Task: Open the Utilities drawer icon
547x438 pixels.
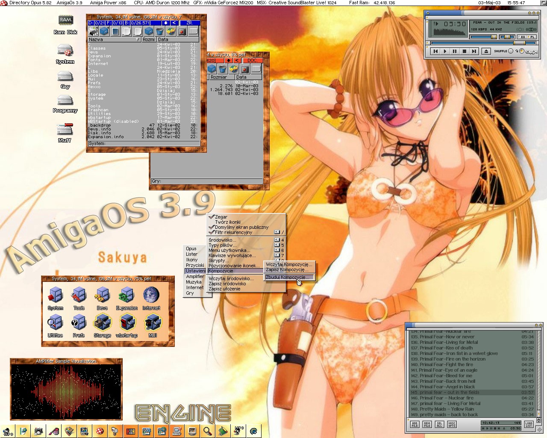Action: point(56,326)
